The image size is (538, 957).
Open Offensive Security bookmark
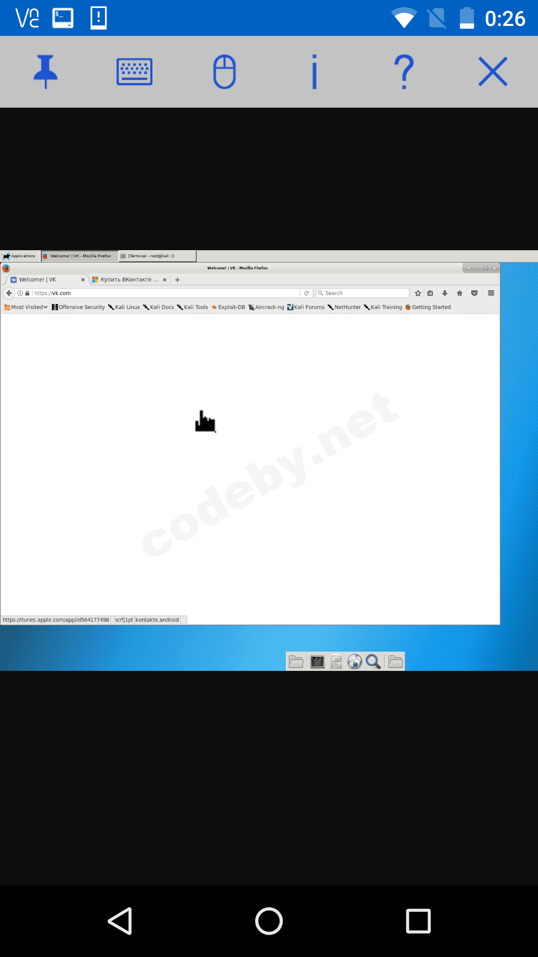pos(78,307)
